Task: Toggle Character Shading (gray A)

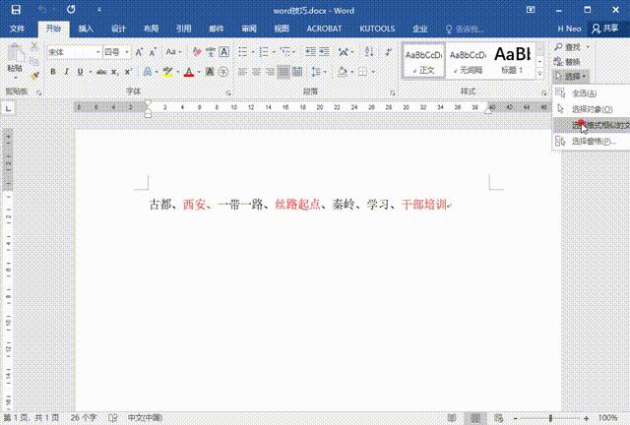Action: (x=210, y=72)
